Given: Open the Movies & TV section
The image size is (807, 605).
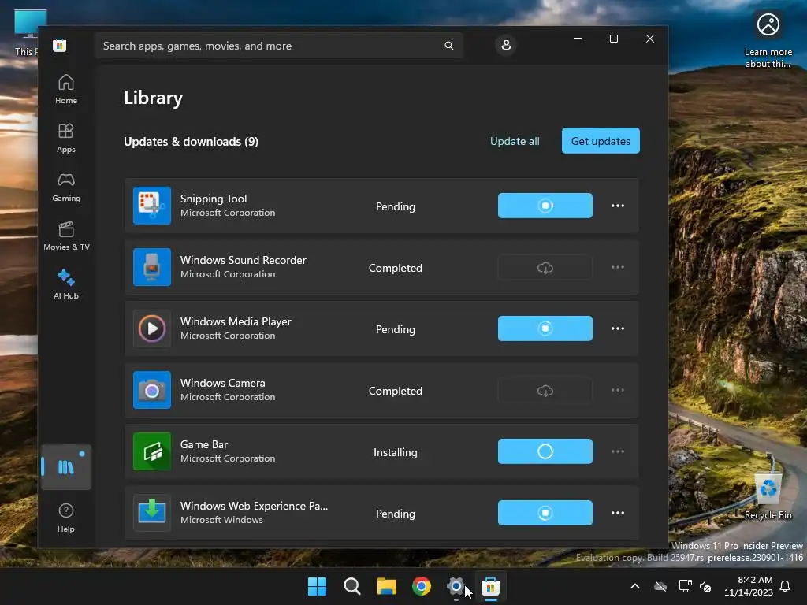Looking at the screenshot, I should pos(66,236).
